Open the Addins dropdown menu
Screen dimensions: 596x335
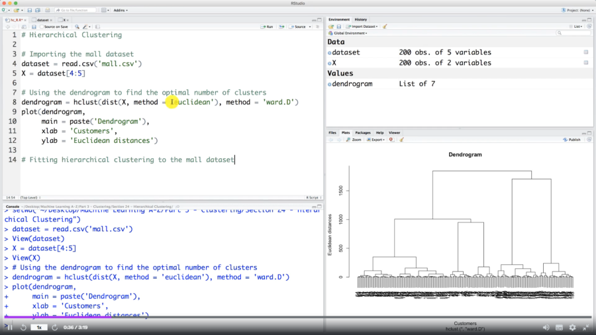click(x=121, y=11)
